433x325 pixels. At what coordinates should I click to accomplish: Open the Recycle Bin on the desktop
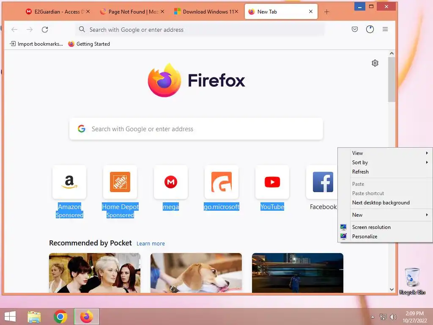(x=412, y=281)
